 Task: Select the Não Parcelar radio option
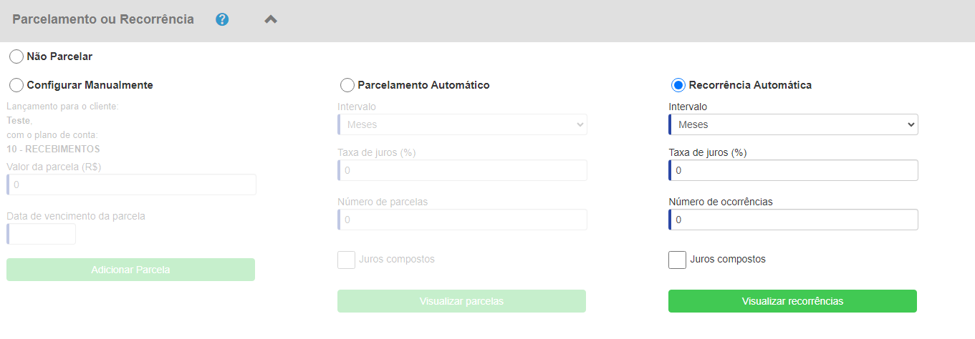(x=16, y=56)
